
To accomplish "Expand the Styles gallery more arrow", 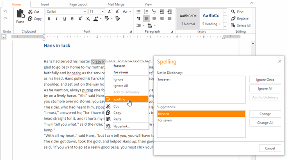I will pos(225,27).
